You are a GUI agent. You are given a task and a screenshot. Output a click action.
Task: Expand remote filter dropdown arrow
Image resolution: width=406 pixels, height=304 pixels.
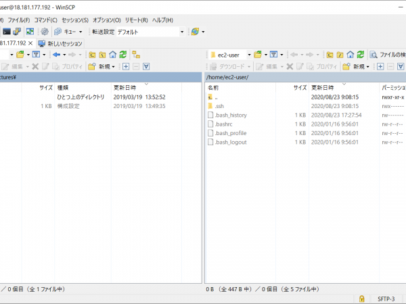pos(281,55)
